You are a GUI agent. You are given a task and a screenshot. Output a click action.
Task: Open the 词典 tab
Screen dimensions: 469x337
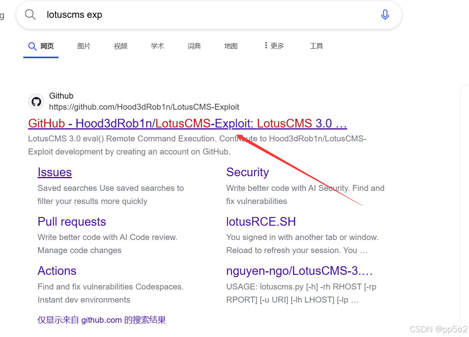(194, 46)
